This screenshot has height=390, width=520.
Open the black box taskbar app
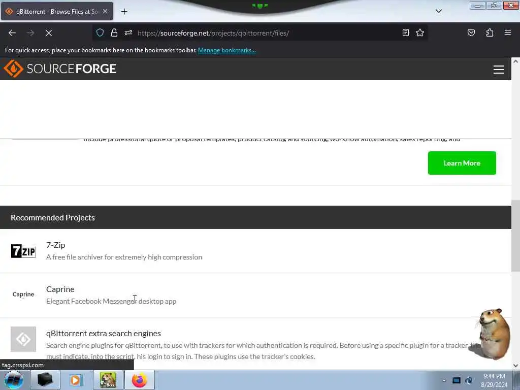point(45,380)
